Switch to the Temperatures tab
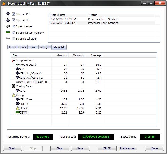The image size is (167, 154). pyautogui.click(x=17, y=47)
